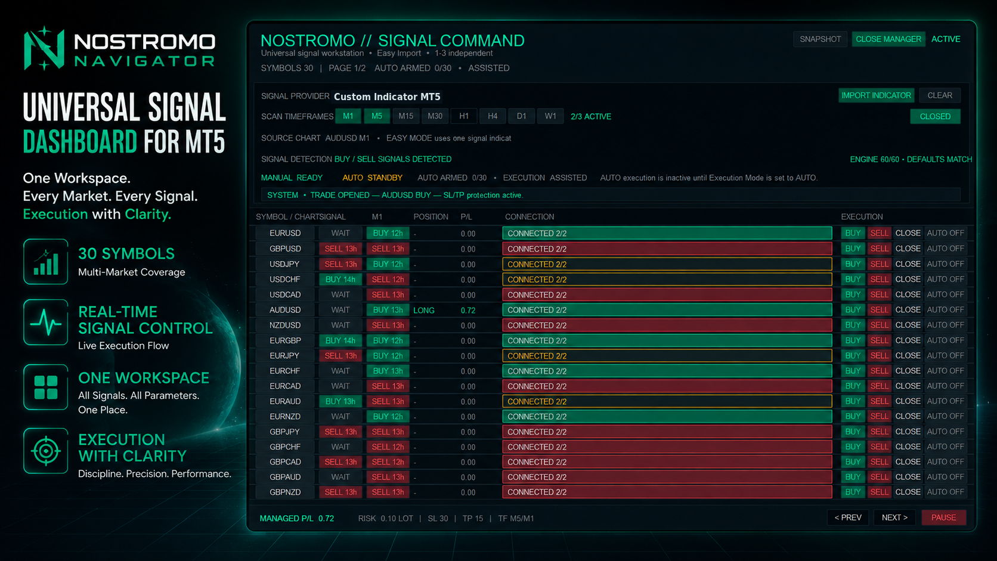
Task: Enable the D1 scan timeframe
Action: pyautogui.click(x=522, y=116)
